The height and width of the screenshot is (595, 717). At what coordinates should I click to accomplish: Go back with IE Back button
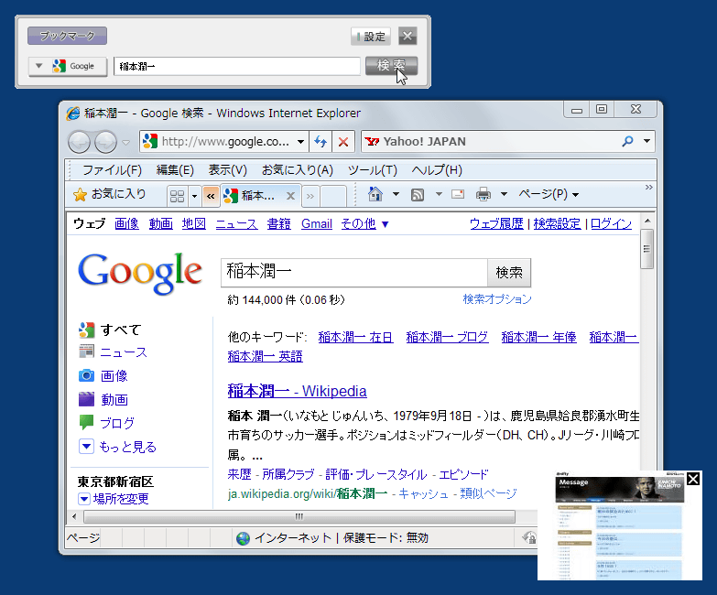[79, 142]
